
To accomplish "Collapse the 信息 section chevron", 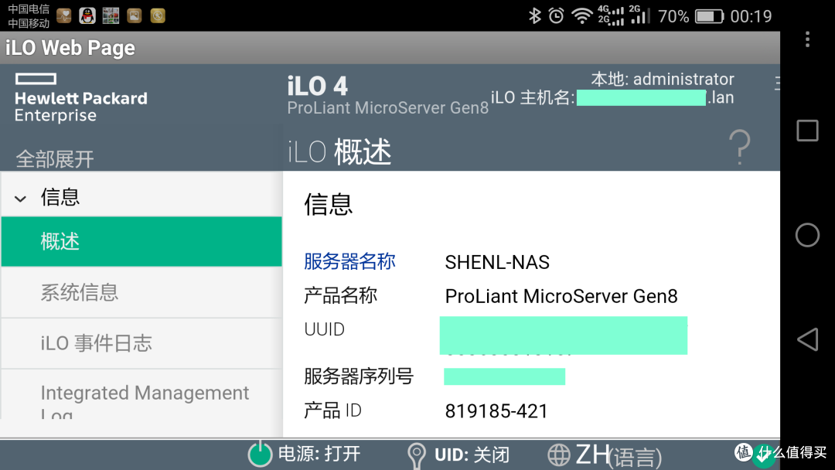I will coord(20,199).
